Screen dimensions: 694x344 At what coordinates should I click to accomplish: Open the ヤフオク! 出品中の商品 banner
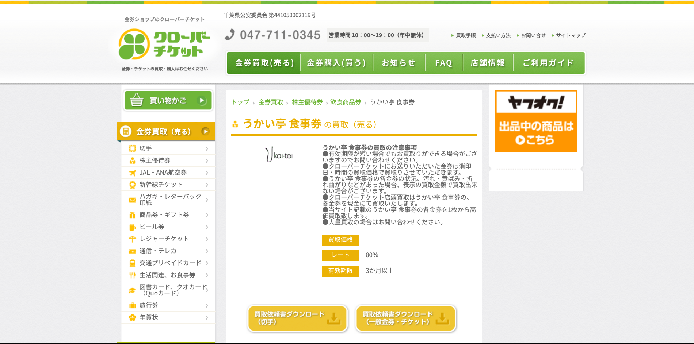point(536,121)
